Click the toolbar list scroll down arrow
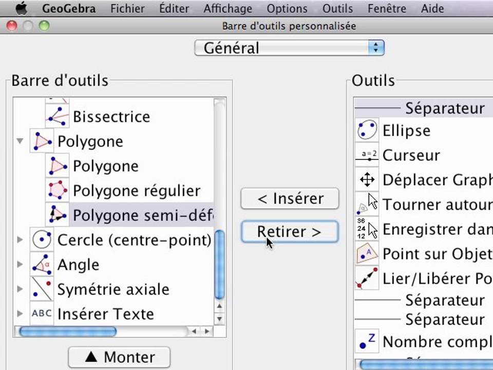The image size is (493, 370). click(219, 319)
